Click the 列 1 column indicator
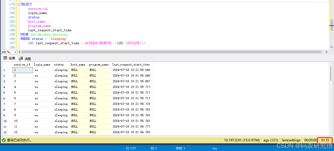Screen dimensions: 334x151 pos(154,148)
